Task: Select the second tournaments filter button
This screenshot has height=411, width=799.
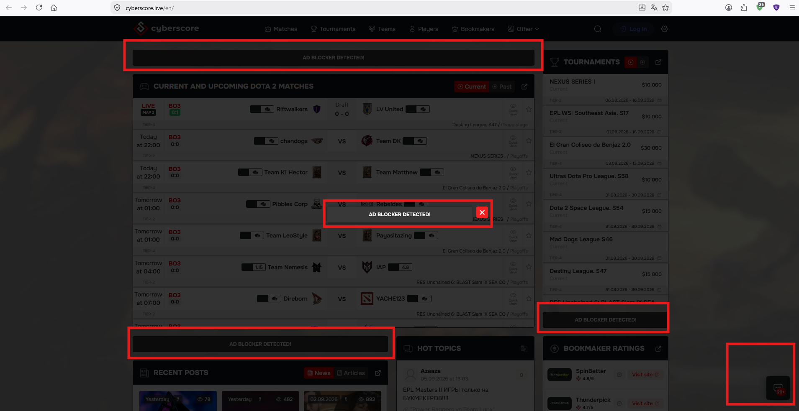Action: pos(642,62)
